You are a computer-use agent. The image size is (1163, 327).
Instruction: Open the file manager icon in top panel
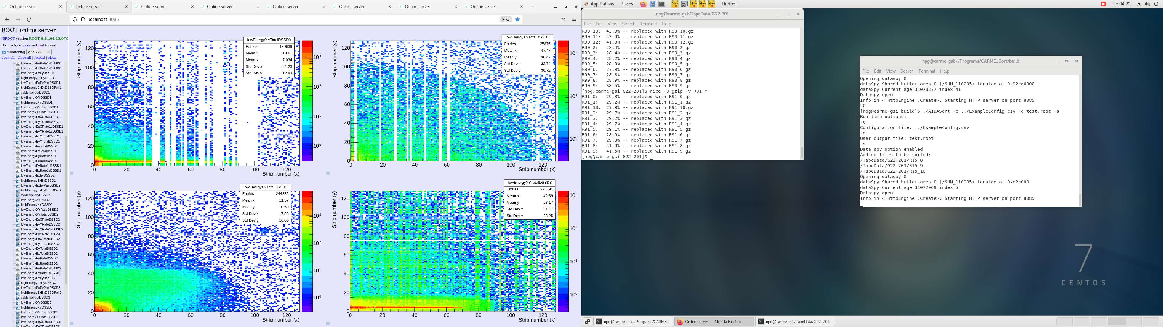point(652,4)
